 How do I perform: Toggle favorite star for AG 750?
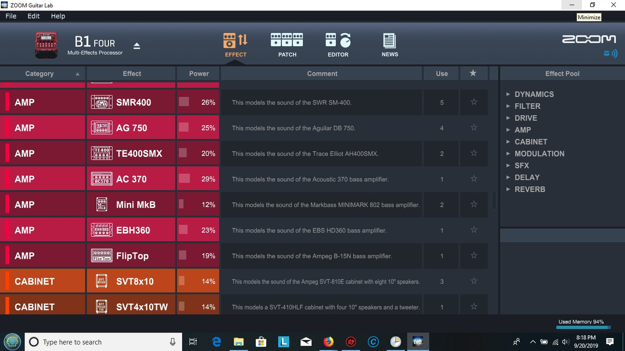click(474, 128)
